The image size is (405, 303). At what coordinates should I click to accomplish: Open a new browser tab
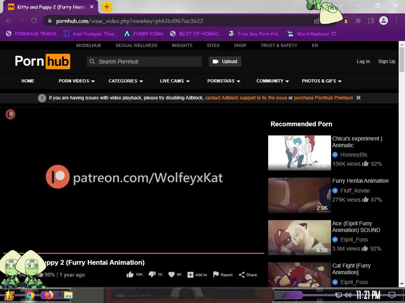tap(107, 7)
